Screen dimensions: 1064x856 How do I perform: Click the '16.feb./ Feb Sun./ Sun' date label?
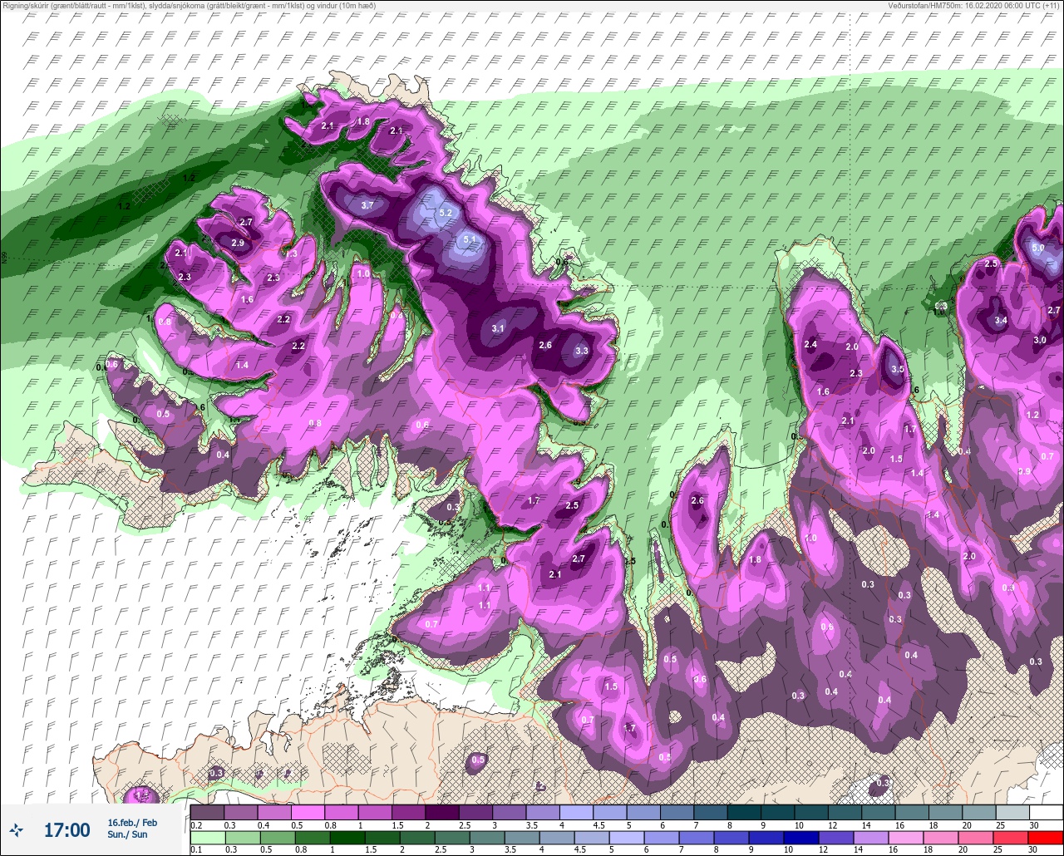click(132, 829)
